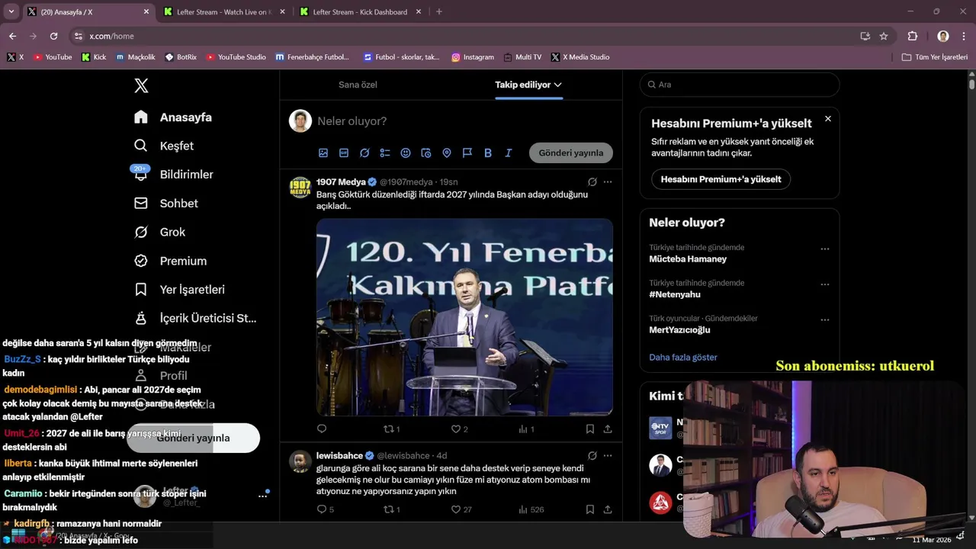Viewport: 976px width, 549px height.
Task: Add image media to post
Action: click(x=323, y=153)
